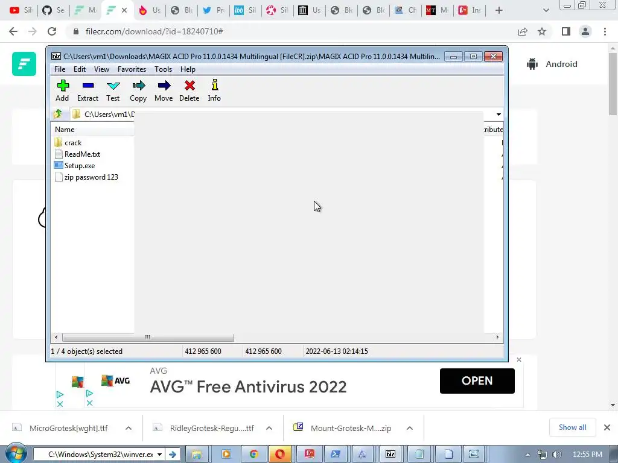
Task: Click the taskbar clock showing 12:55 PM
Action: pyautogui.click(x=587, y=455)
